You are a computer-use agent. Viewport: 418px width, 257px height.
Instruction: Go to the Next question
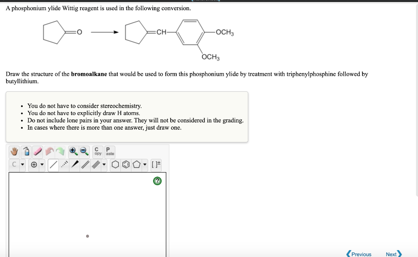coord(394,254)
